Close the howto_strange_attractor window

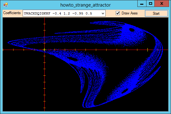click(x=162, y=3)
